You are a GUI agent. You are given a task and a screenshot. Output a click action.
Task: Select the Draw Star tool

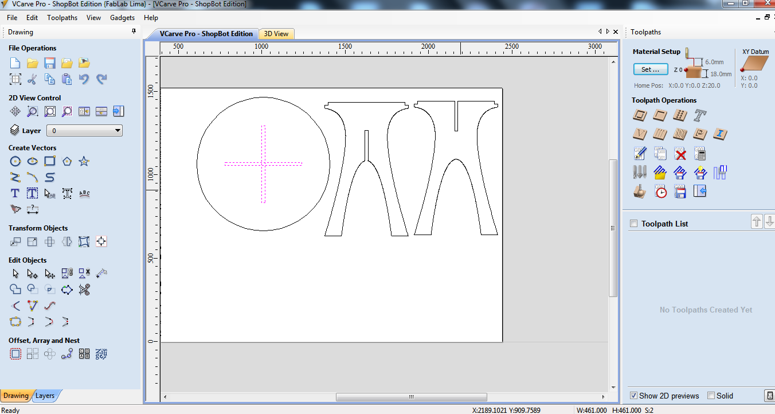84,162
